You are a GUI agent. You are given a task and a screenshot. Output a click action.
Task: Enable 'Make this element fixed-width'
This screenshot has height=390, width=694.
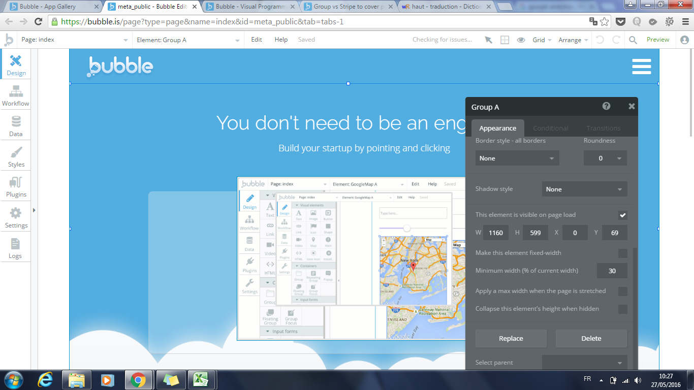pos(623,253)
